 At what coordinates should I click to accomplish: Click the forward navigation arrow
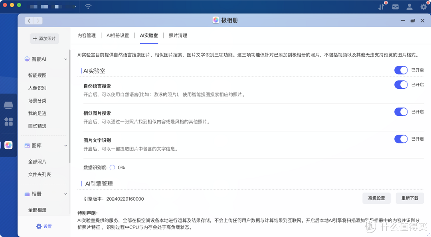[x=38, y=21]
